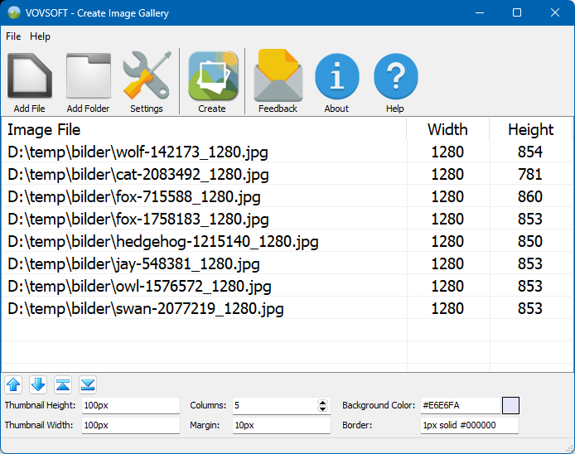
Task: Click the VOVSOFT app icon in title bar
Action: tap(14, 12)
